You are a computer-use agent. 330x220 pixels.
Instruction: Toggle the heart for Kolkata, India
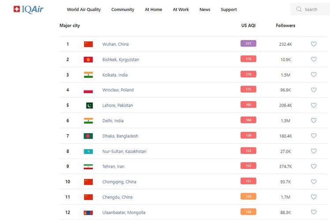click(x=314, y=75)
